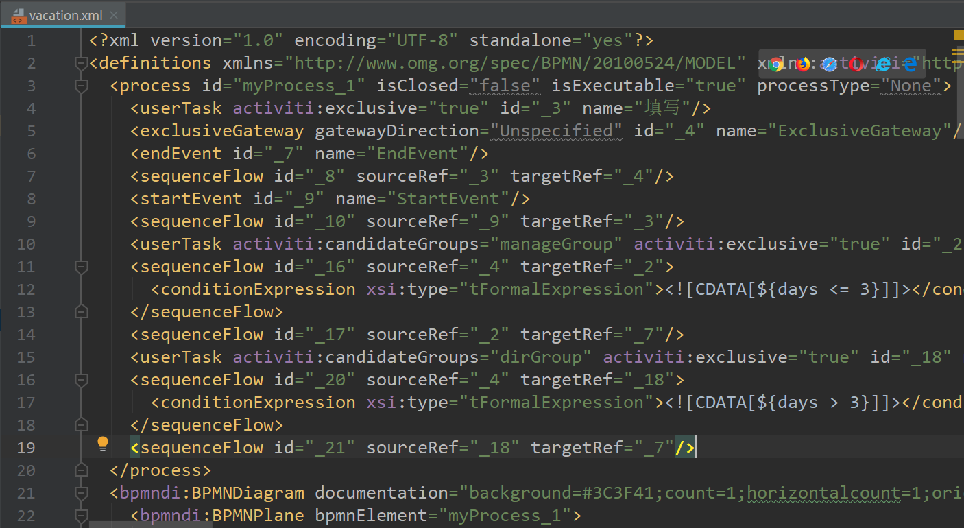This screenshot has width=964, height=528.
Task: Click the "dirGroup" candidateGroups value
Action: 540,357
